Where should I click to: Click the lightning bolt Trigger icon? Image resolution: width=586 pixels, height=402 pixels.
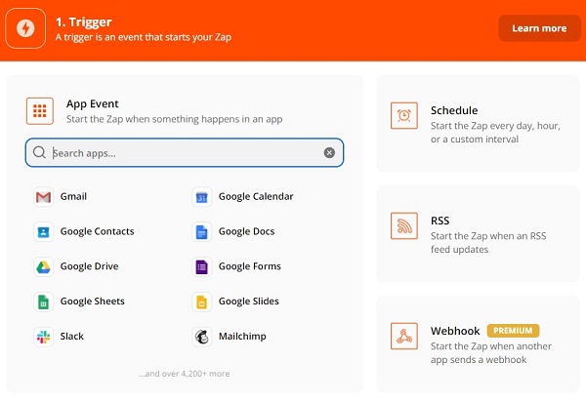pyautogui.click(x=25, y=28)
